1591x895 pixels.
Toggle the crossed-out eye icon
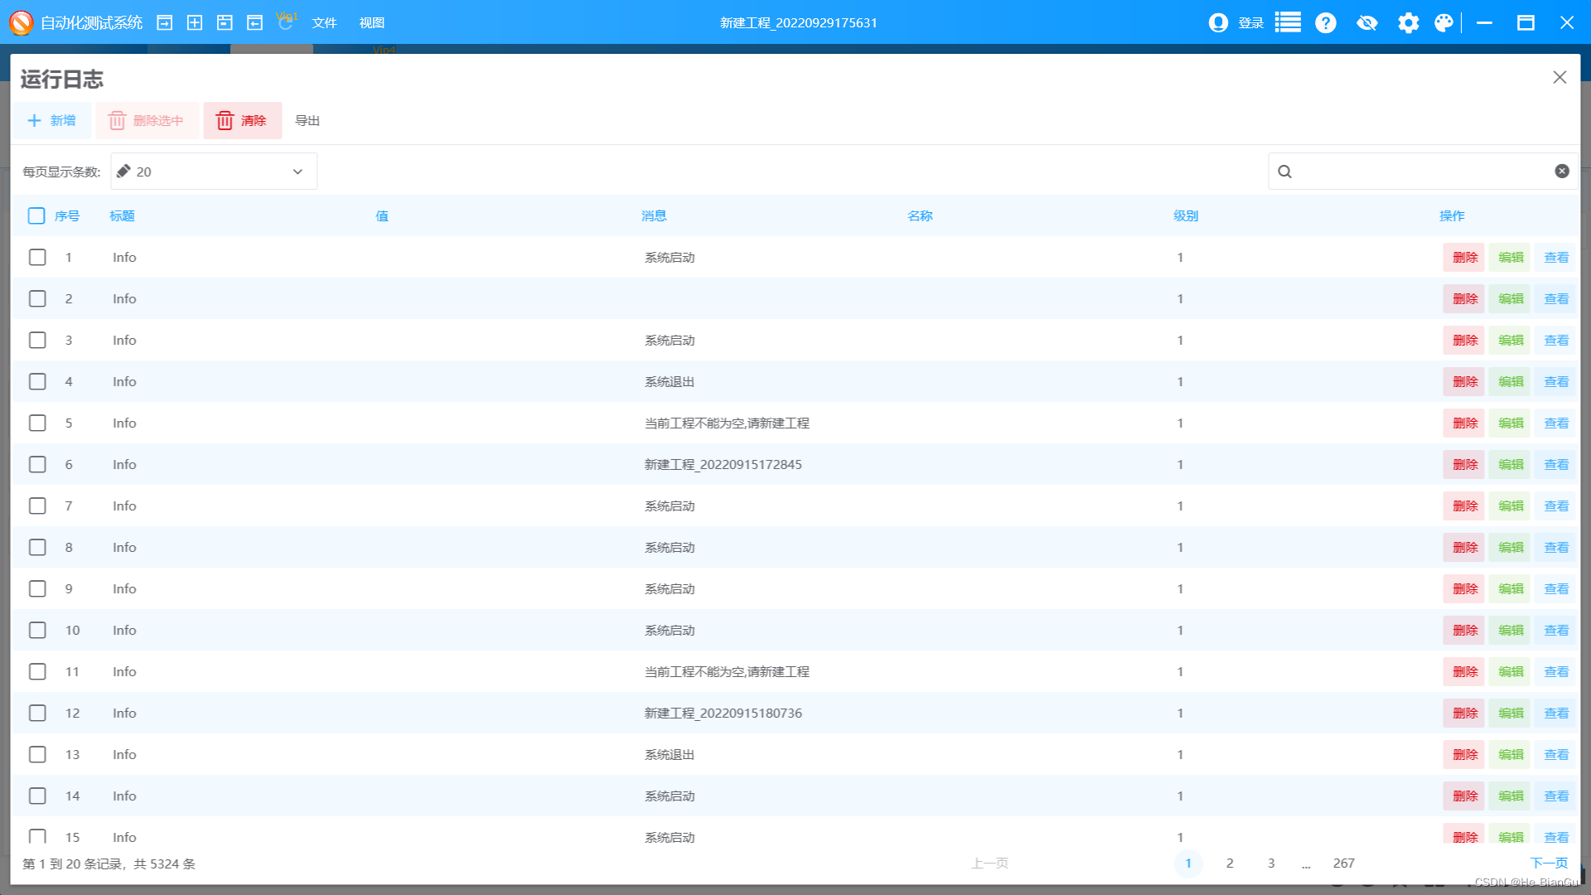[1367, 22]
